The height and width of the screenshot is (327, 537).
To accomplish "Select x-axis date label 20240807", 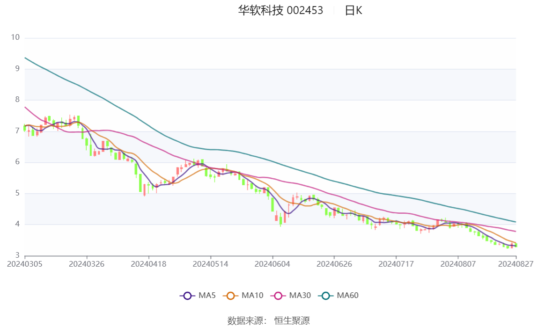I will (458, 264).
